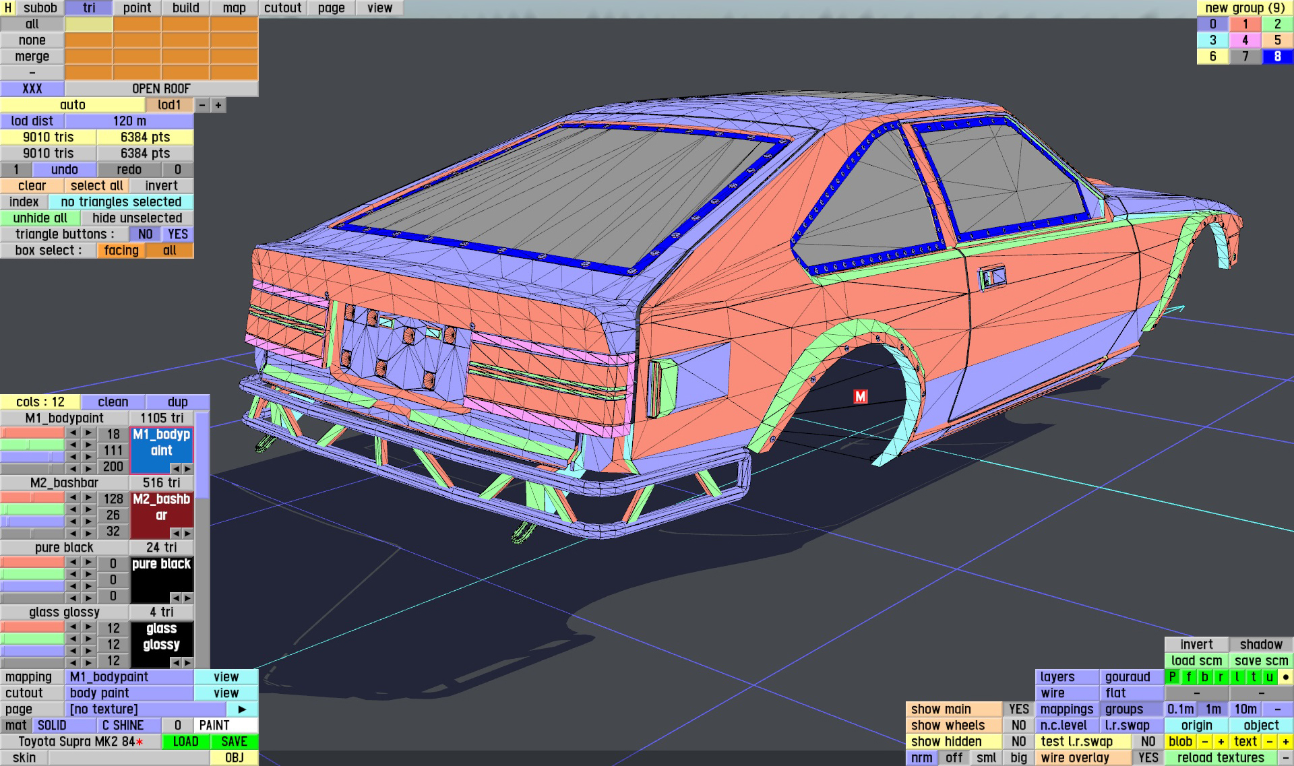The width and height of the screenshot is (1294, 766).
Task: Click the P view button in green row
Action: (x=1173, y=677)
